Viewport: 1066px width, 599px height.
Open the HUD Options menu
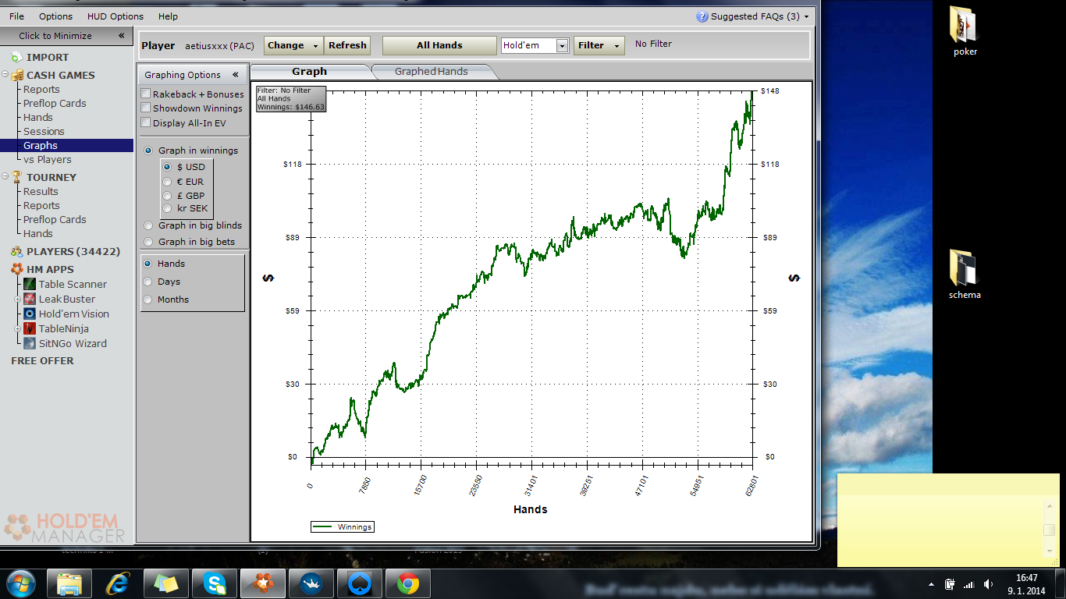pos(115,16)
